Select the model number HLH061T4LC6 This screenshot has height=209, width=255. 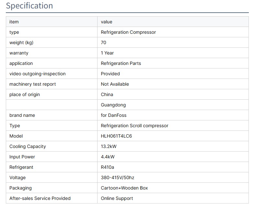(x=116, y=136)
